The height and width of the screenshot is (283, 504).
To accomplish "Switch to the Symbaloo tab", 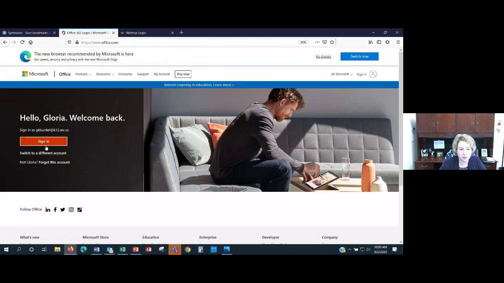I will click(x=30, y=33).
